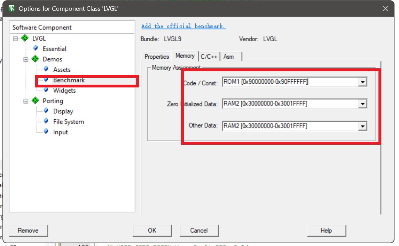Image resolution: width=399 pixels, height=246 pixels.
Task: Open the Code / Const memory dropdown
Action: click(x=362, y=82)
